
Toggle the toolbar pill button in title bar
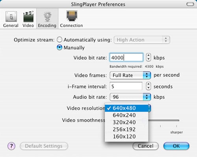tap(190, 4)
